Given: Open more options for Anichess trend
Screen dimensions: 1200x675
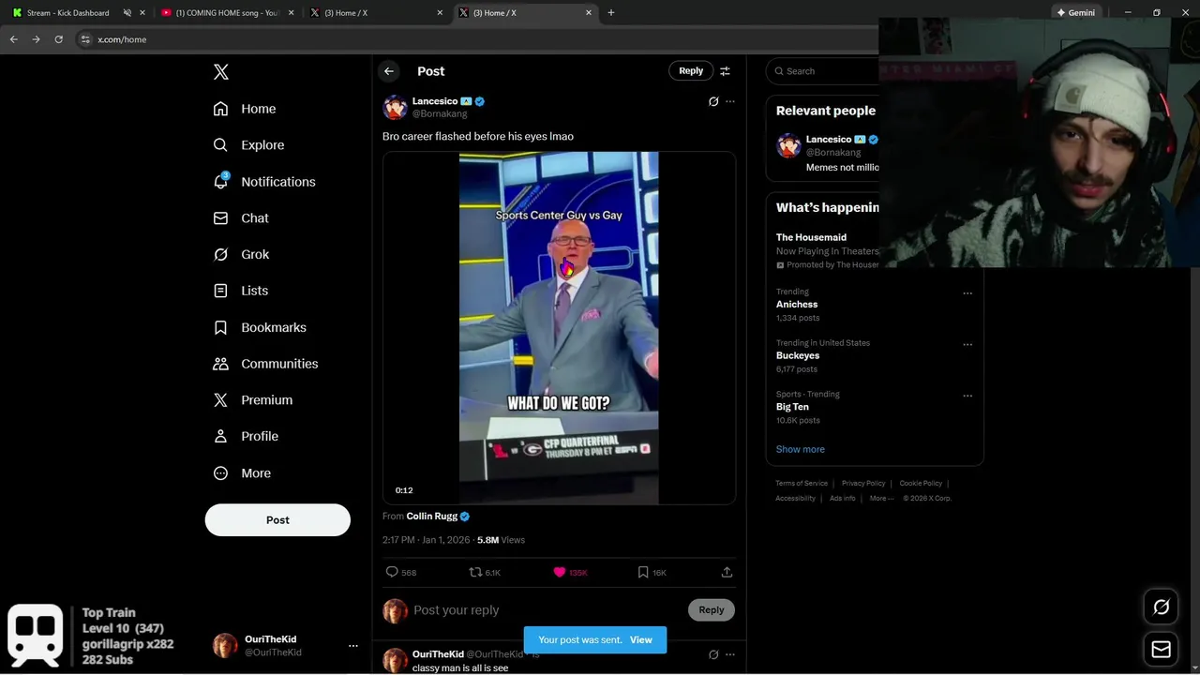Looking at the screenshot, I should pyautogui.click(x=967, y=293).
